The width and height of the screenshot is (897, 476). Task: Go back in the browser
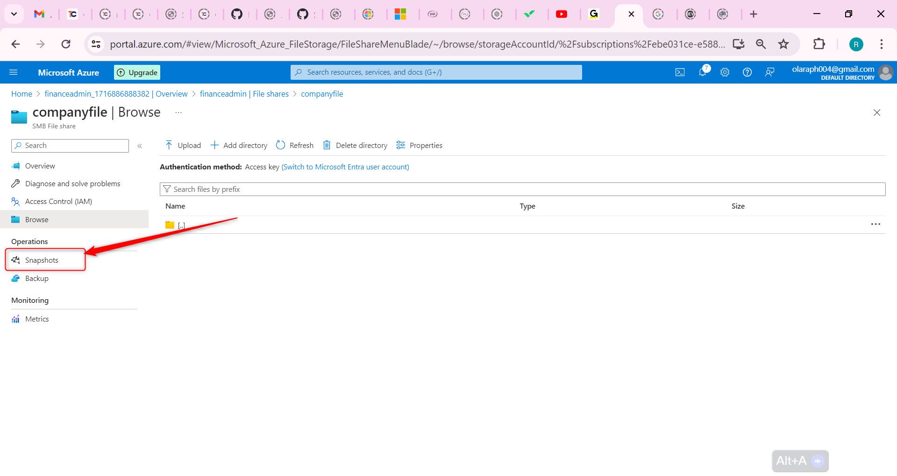coord(15,44)
